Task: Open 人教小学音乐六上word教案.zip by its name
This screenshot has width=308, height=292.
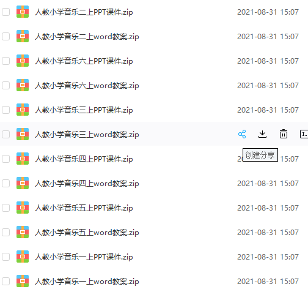Action: coord(87,86)
